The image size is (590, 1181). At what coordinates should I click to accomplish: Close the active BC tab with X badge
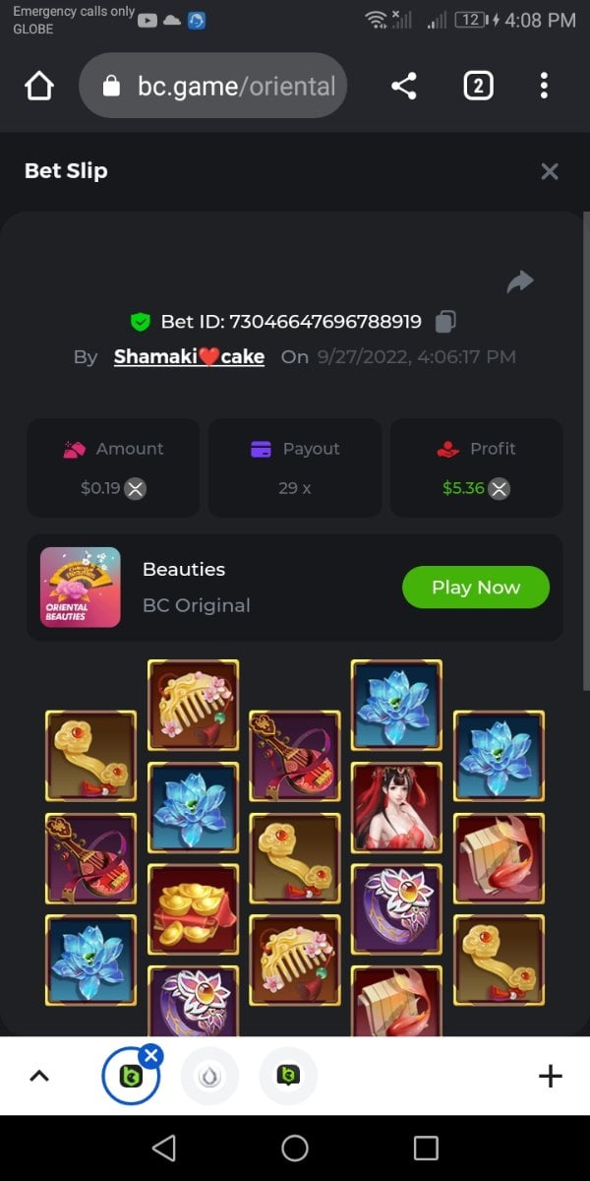150,1056
